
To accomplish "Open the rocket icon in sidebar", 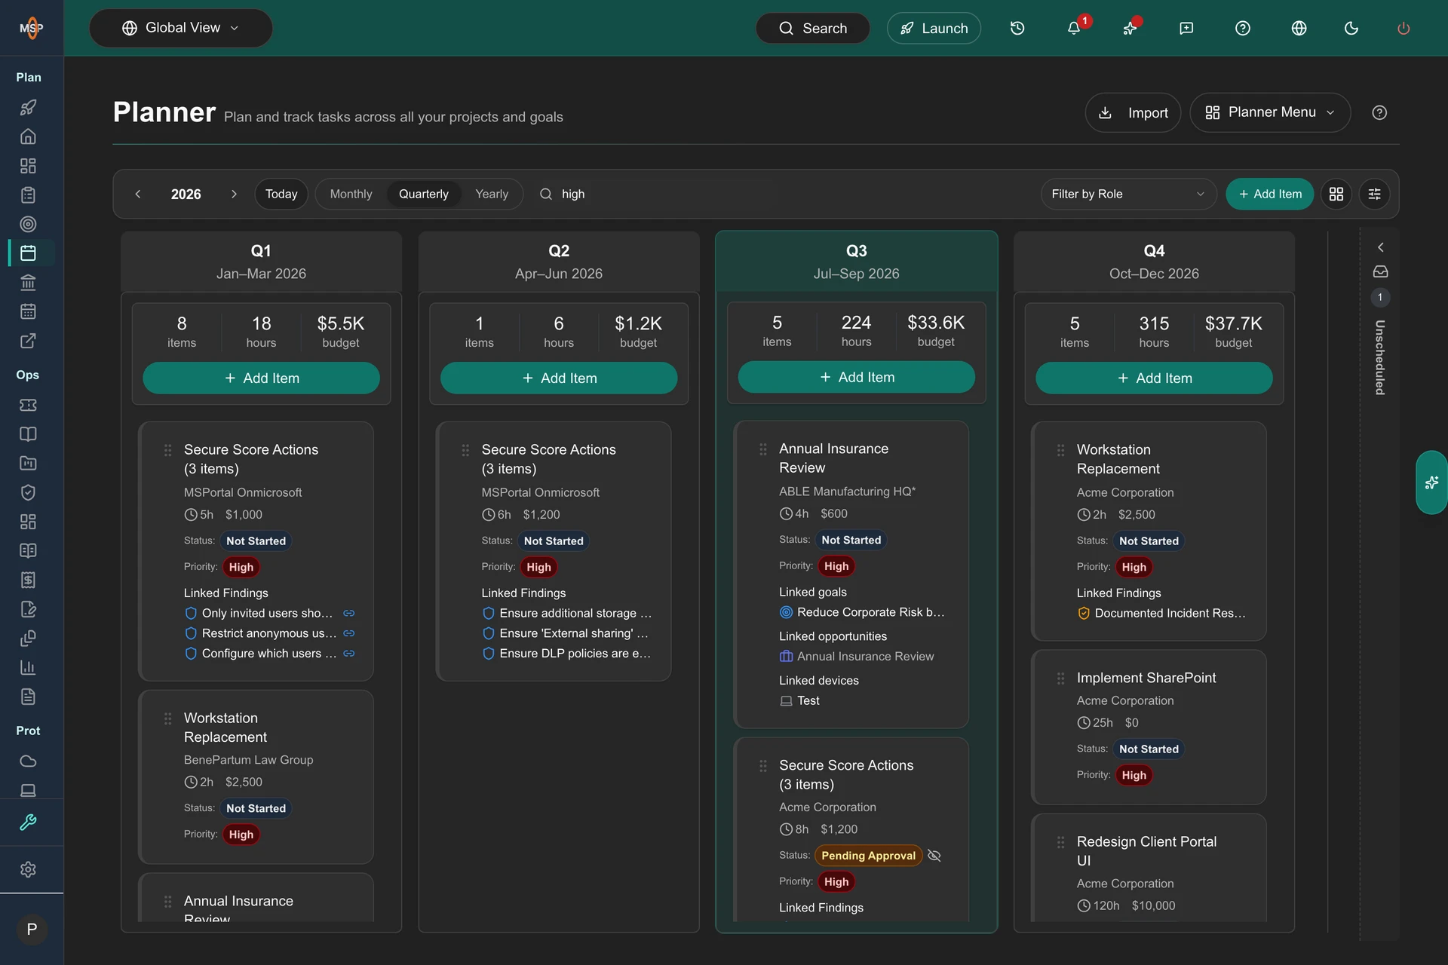I will (x=28, y=108).
